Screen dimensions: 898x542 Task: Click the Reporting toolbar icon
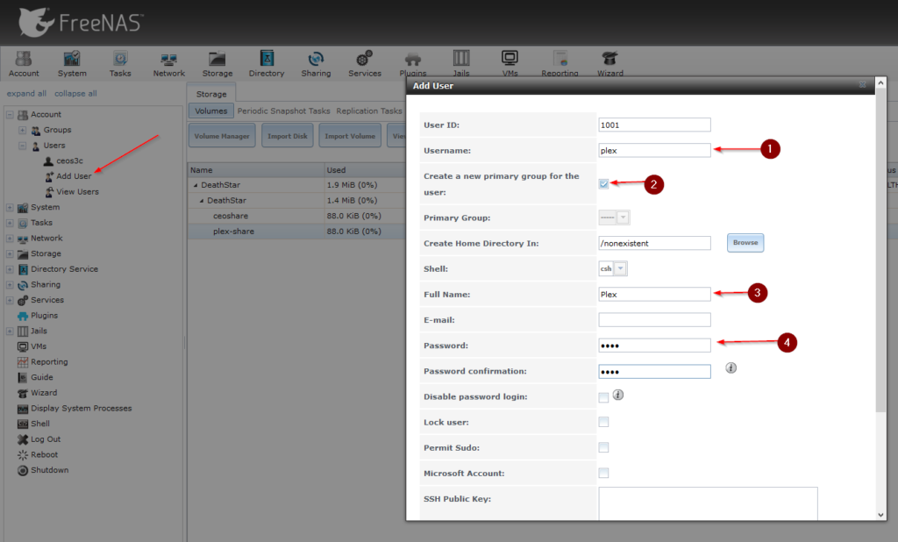[x=559, y=63]
